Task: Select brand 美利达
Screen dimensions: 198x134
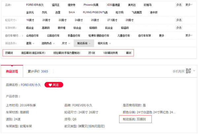Action: [x=132, y=5]
